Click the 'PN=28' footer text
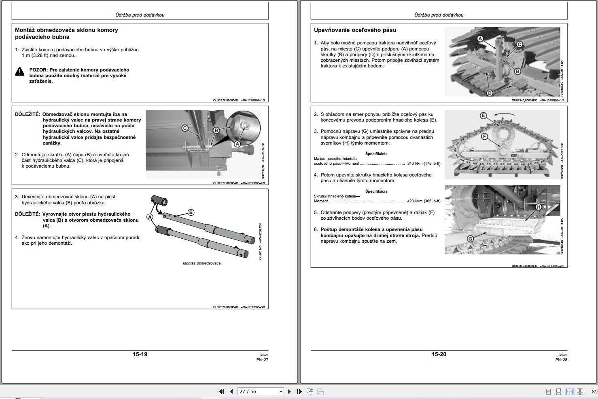 [x=561, y=359]
